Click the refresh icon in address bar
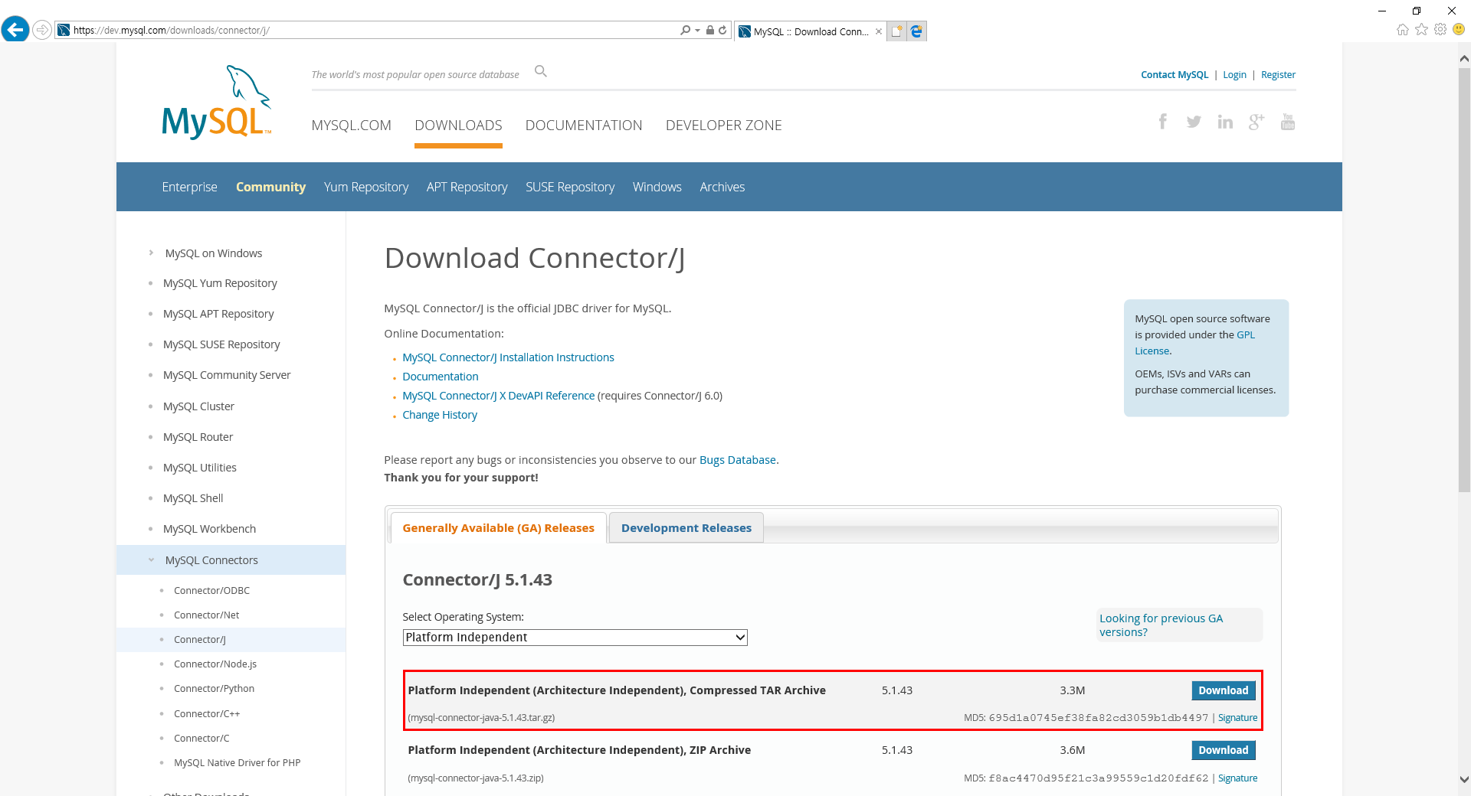Screen dimensions: 1471x796 722,31
